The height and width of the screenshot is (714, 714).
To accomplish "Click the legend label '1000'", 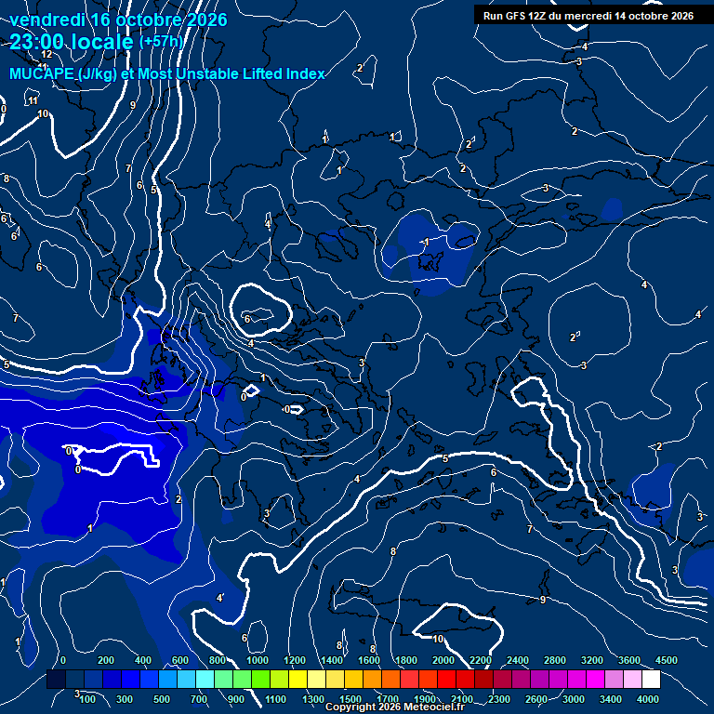I will click(258, 660).
